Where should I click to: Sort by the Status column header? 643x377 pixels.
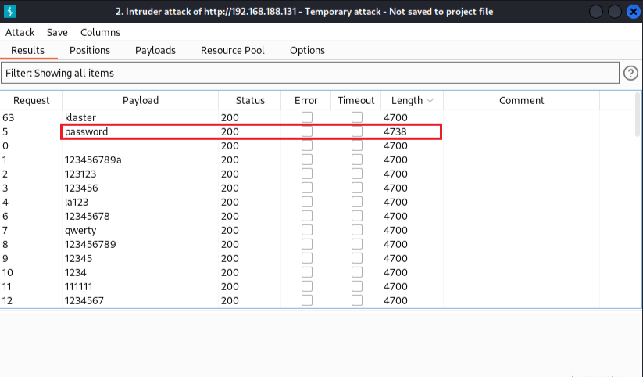[250, 101]
